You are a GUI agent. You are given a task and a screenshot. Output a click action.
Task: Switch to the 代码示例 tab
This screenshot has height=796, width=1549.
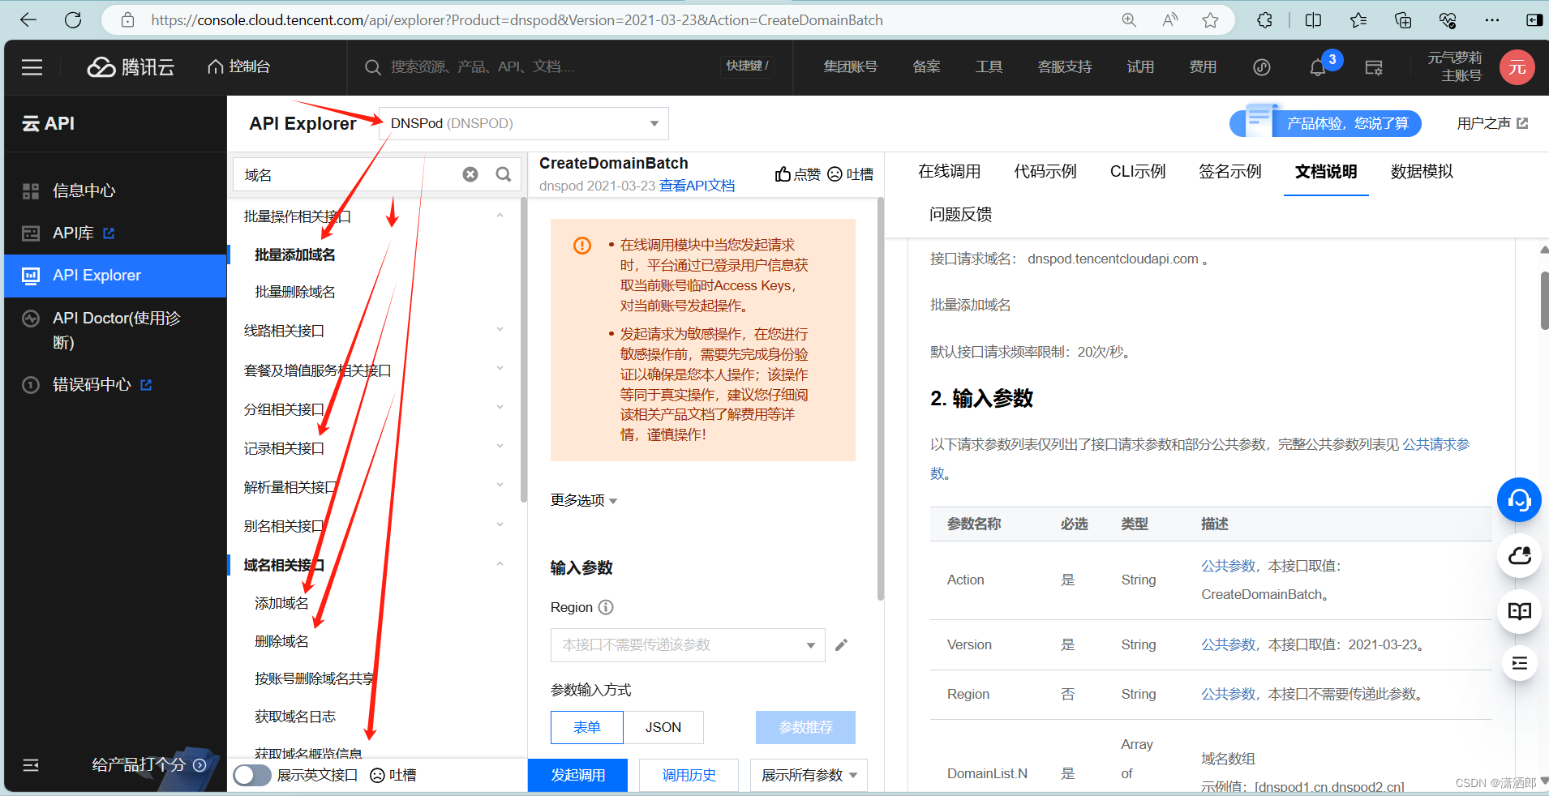point(1045,171)
